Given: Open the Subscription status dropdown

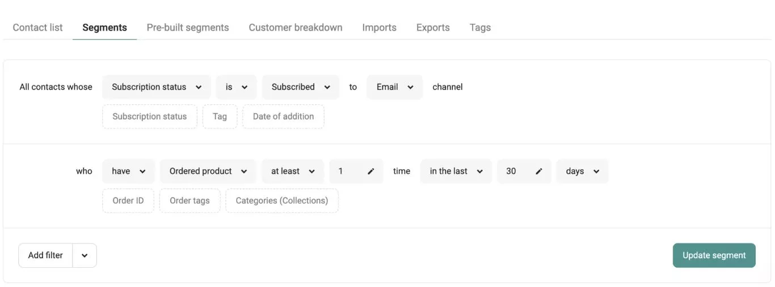Looking at the screenshot, I should (x=156, y=87).
